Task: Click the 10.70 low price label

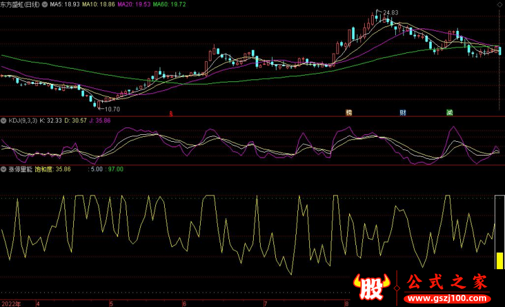Action: [x=112, y=109]
